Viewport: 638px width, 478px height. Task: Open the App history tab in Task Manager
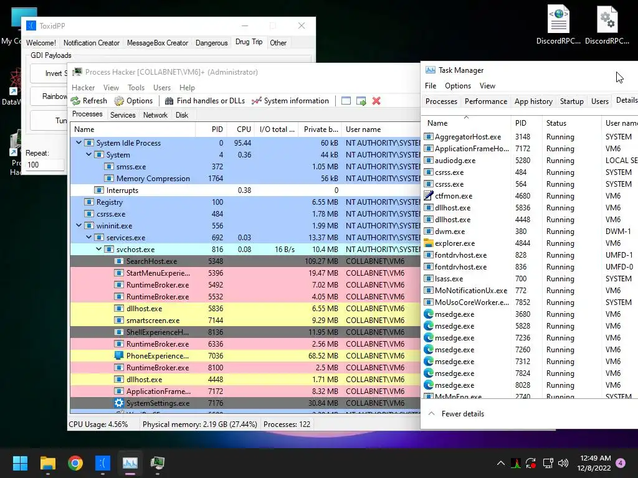[533, 101]
